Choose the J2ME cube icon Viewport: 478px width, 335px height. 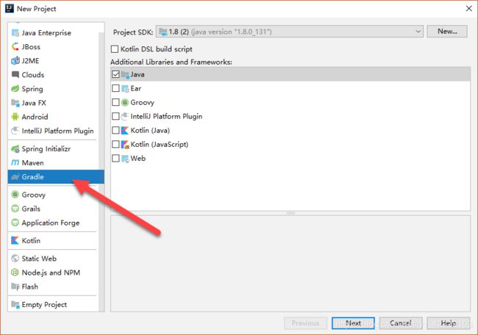coord(15,61)
